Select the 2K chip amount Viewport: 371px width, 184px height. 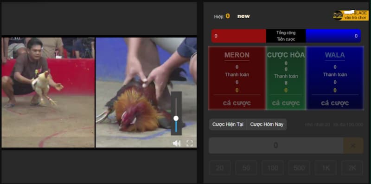pyautogui.click(x=352, y=168)
